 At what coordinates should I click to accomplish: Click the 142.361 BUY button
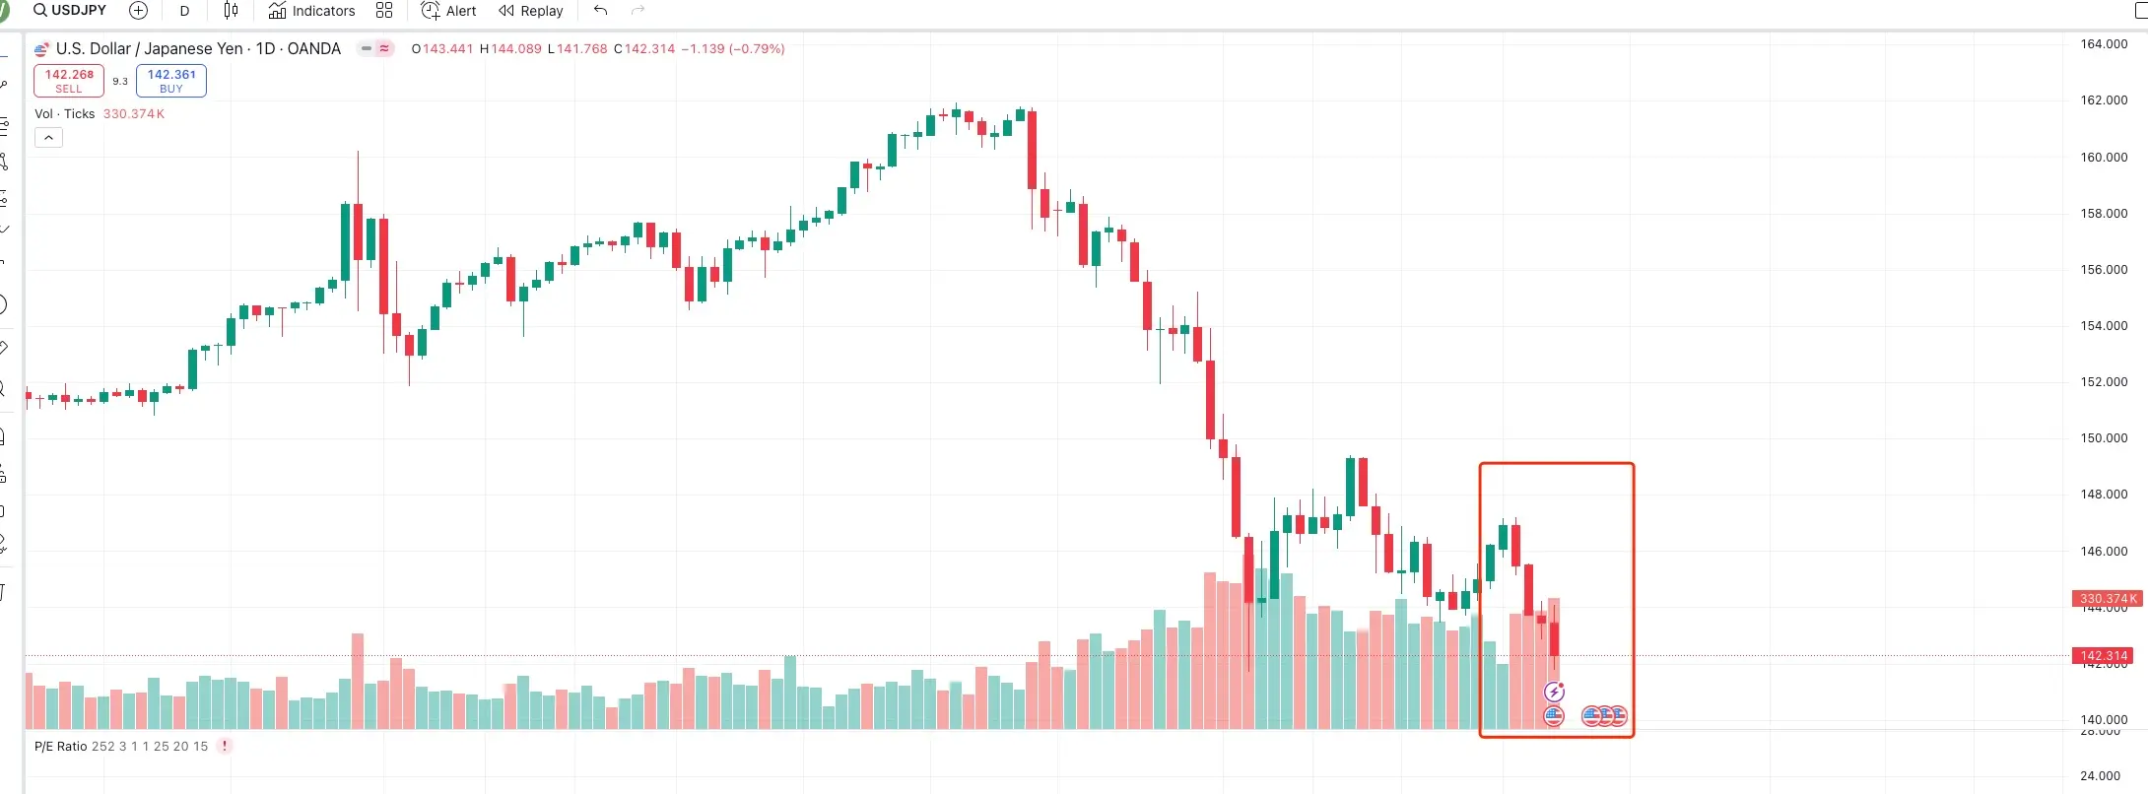click(x=171, y=81)
